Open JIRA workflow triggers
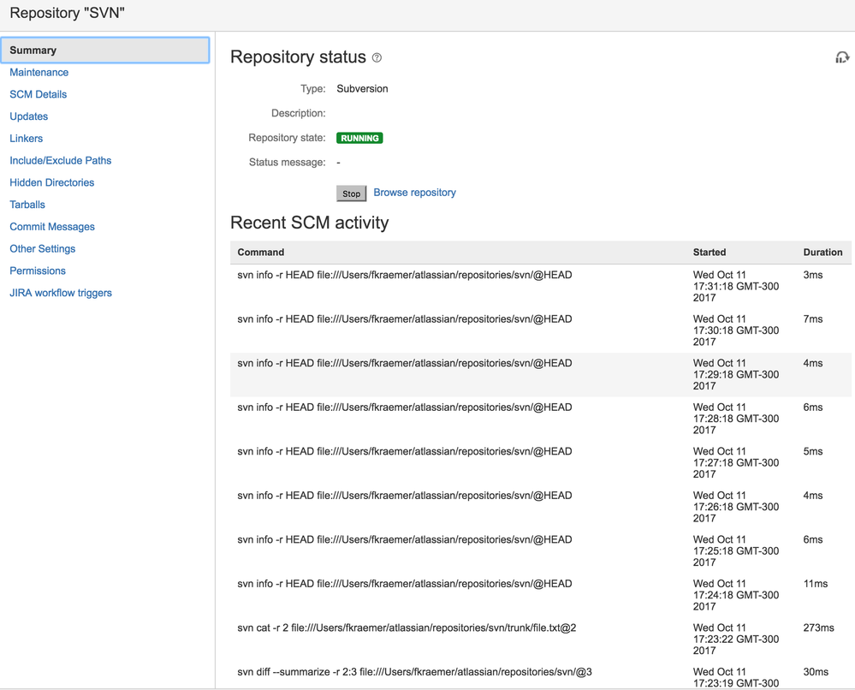Viewport: 855px width, 690px height. click(x=61, y=293)
